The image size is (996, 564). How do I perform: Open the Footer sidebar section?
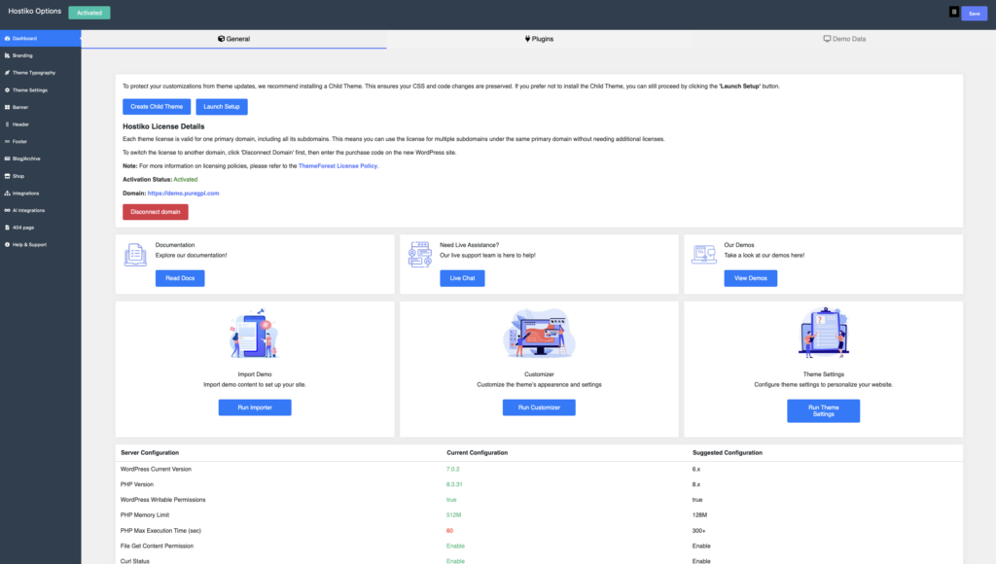[40, 142]
